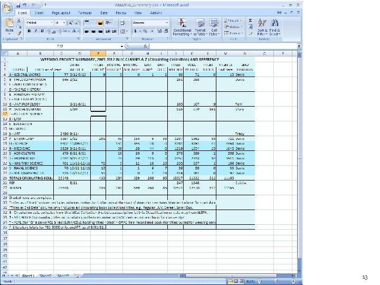Screen dimensions: 380x285
Task: Change text orientation
Action: pyautogui.click(x=109, y=23)
